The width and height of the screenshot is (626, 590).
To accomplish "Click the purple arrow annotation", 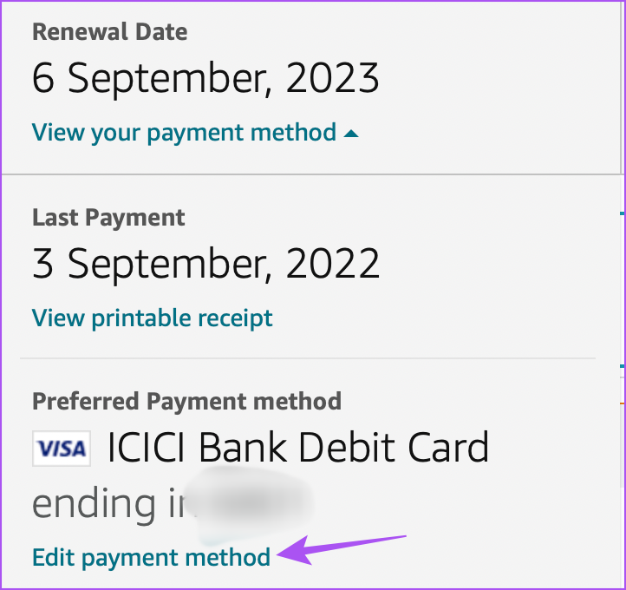I will 342,550.
